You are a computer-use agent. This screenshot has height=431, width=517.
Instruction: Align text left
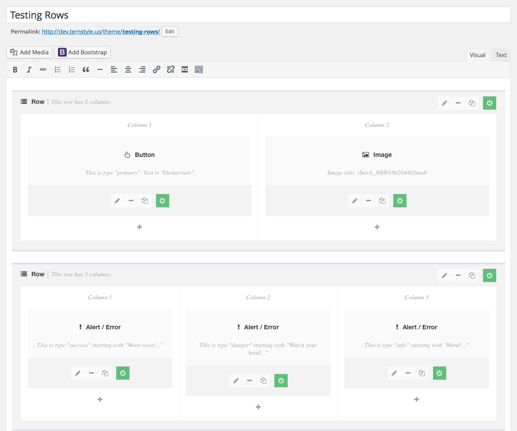click(114, 69)
